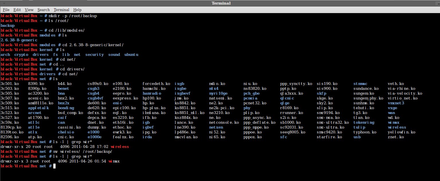Click the appletalk directory name
The image size is (440, 181).
coord(38,108)
